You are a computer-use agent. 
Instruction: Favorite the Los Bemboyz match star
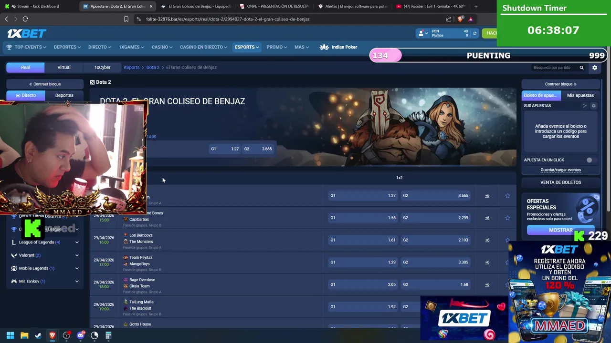507,240
